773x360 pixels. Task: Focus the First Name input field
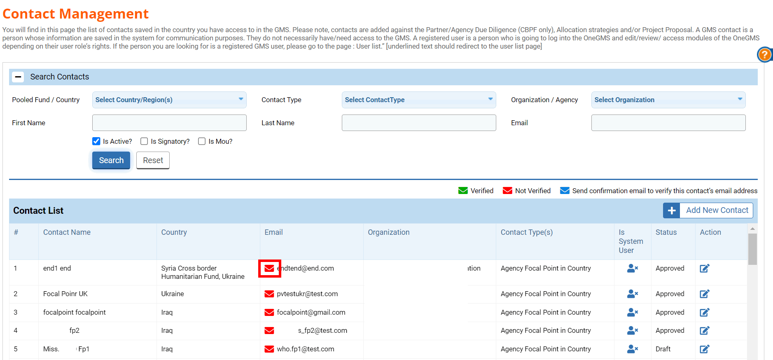pos(169,123)
